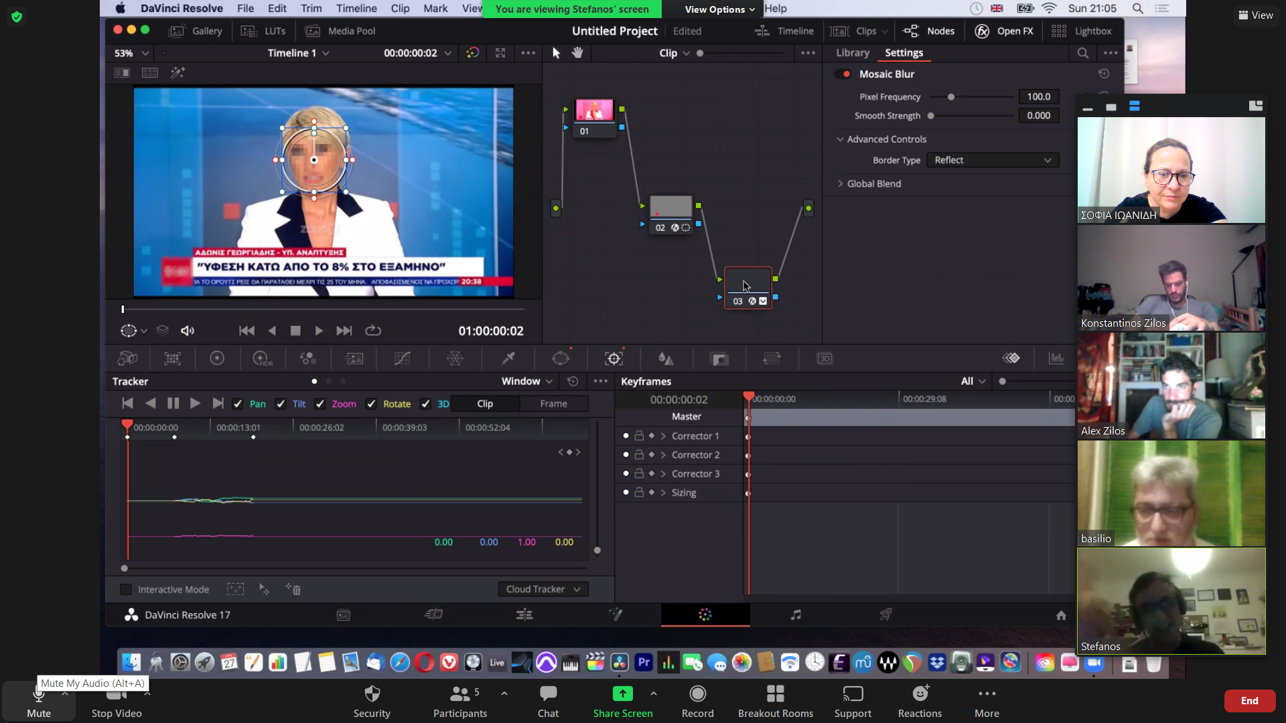Open the Timeline menu in menu bar
1286x723 pixels.
(356, 9)
